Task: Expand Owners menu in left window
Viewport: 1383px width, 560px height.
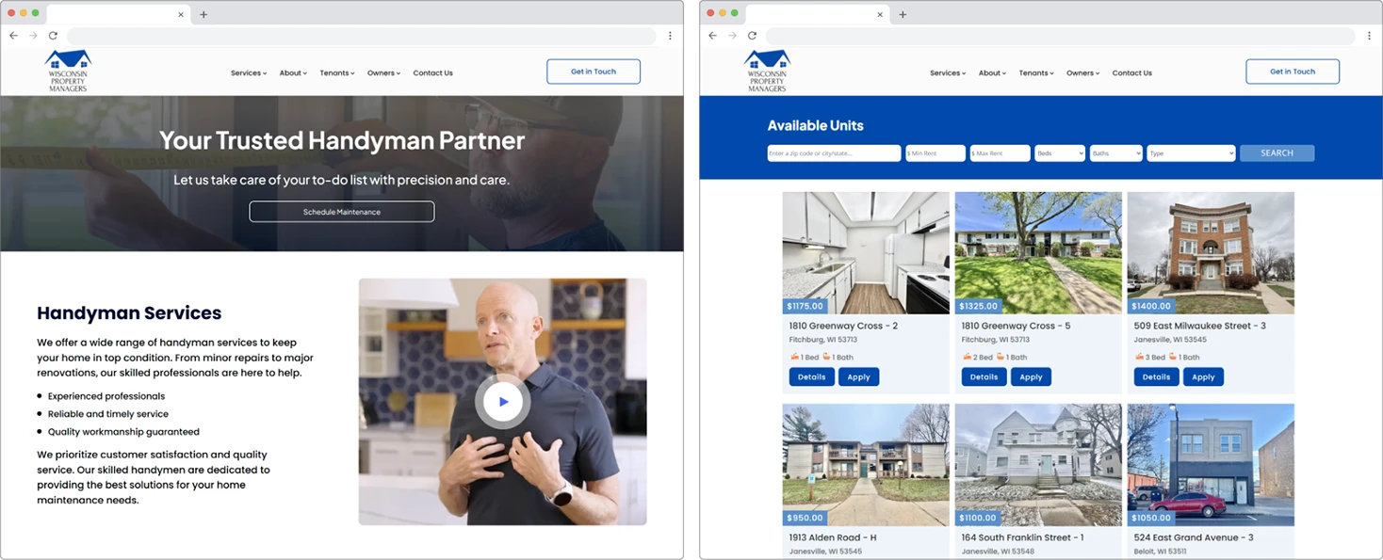Action: click(x=383, y=72)
